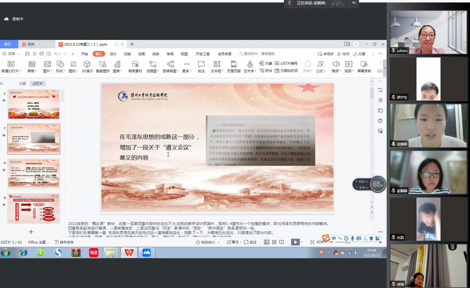Open the 音频 (Audio) insert option

point(335,64)
